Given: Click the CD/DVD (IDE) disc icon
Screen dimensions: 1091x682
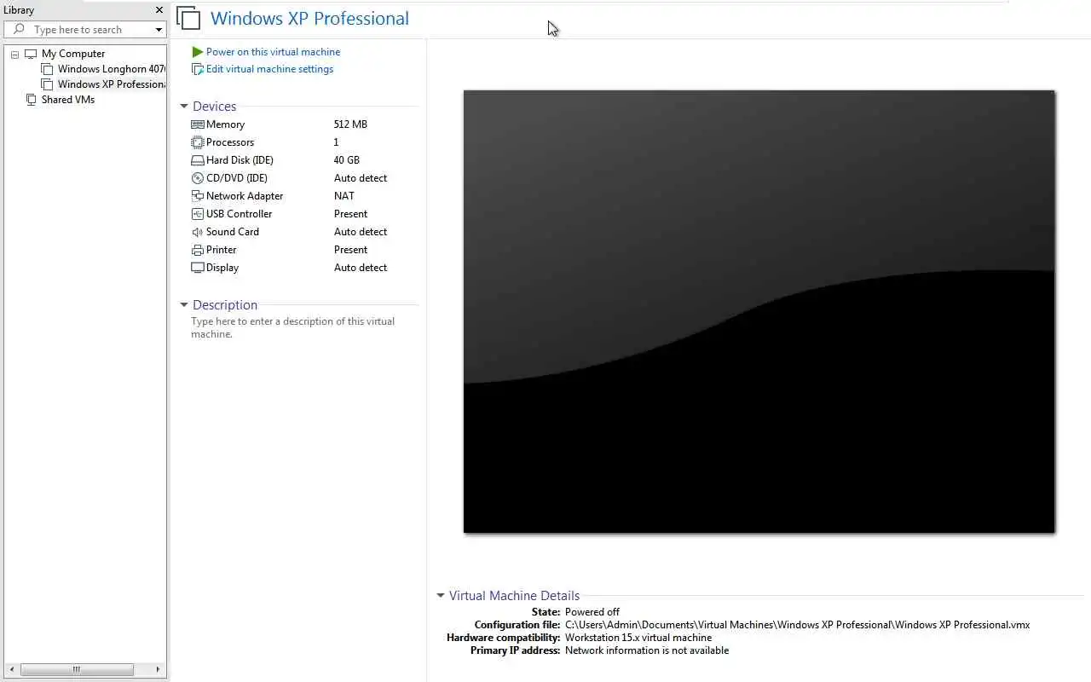Looking at the screenshot, I should tap(198, 178).
